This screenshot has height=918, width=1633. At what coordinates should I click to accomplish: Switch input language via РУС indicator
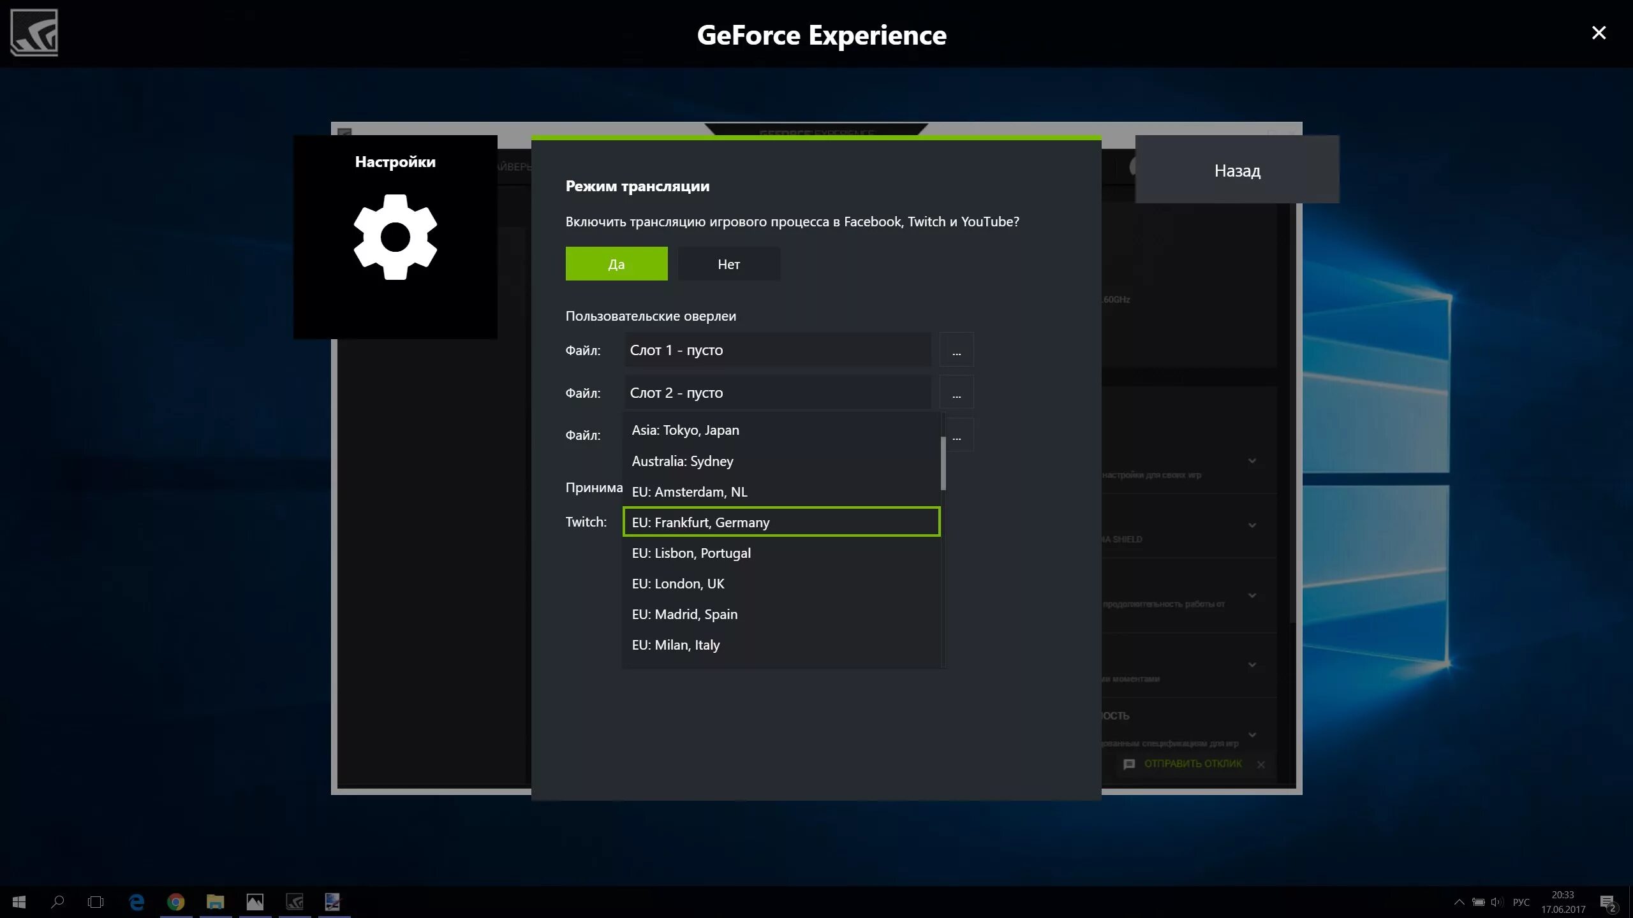pos(1521,901)
